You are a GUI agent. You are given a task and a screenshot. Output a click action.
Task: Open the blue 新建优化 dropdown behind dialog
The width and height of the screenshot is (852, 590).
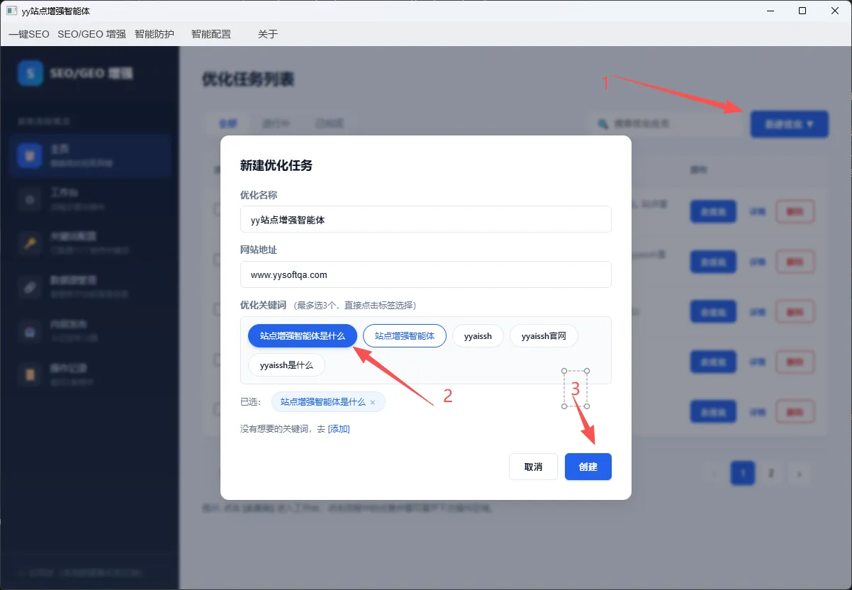pyautogui.click(x=789, y=124)
